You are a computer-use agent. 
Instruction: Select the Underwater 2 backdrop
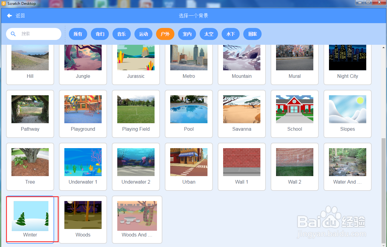136,167
